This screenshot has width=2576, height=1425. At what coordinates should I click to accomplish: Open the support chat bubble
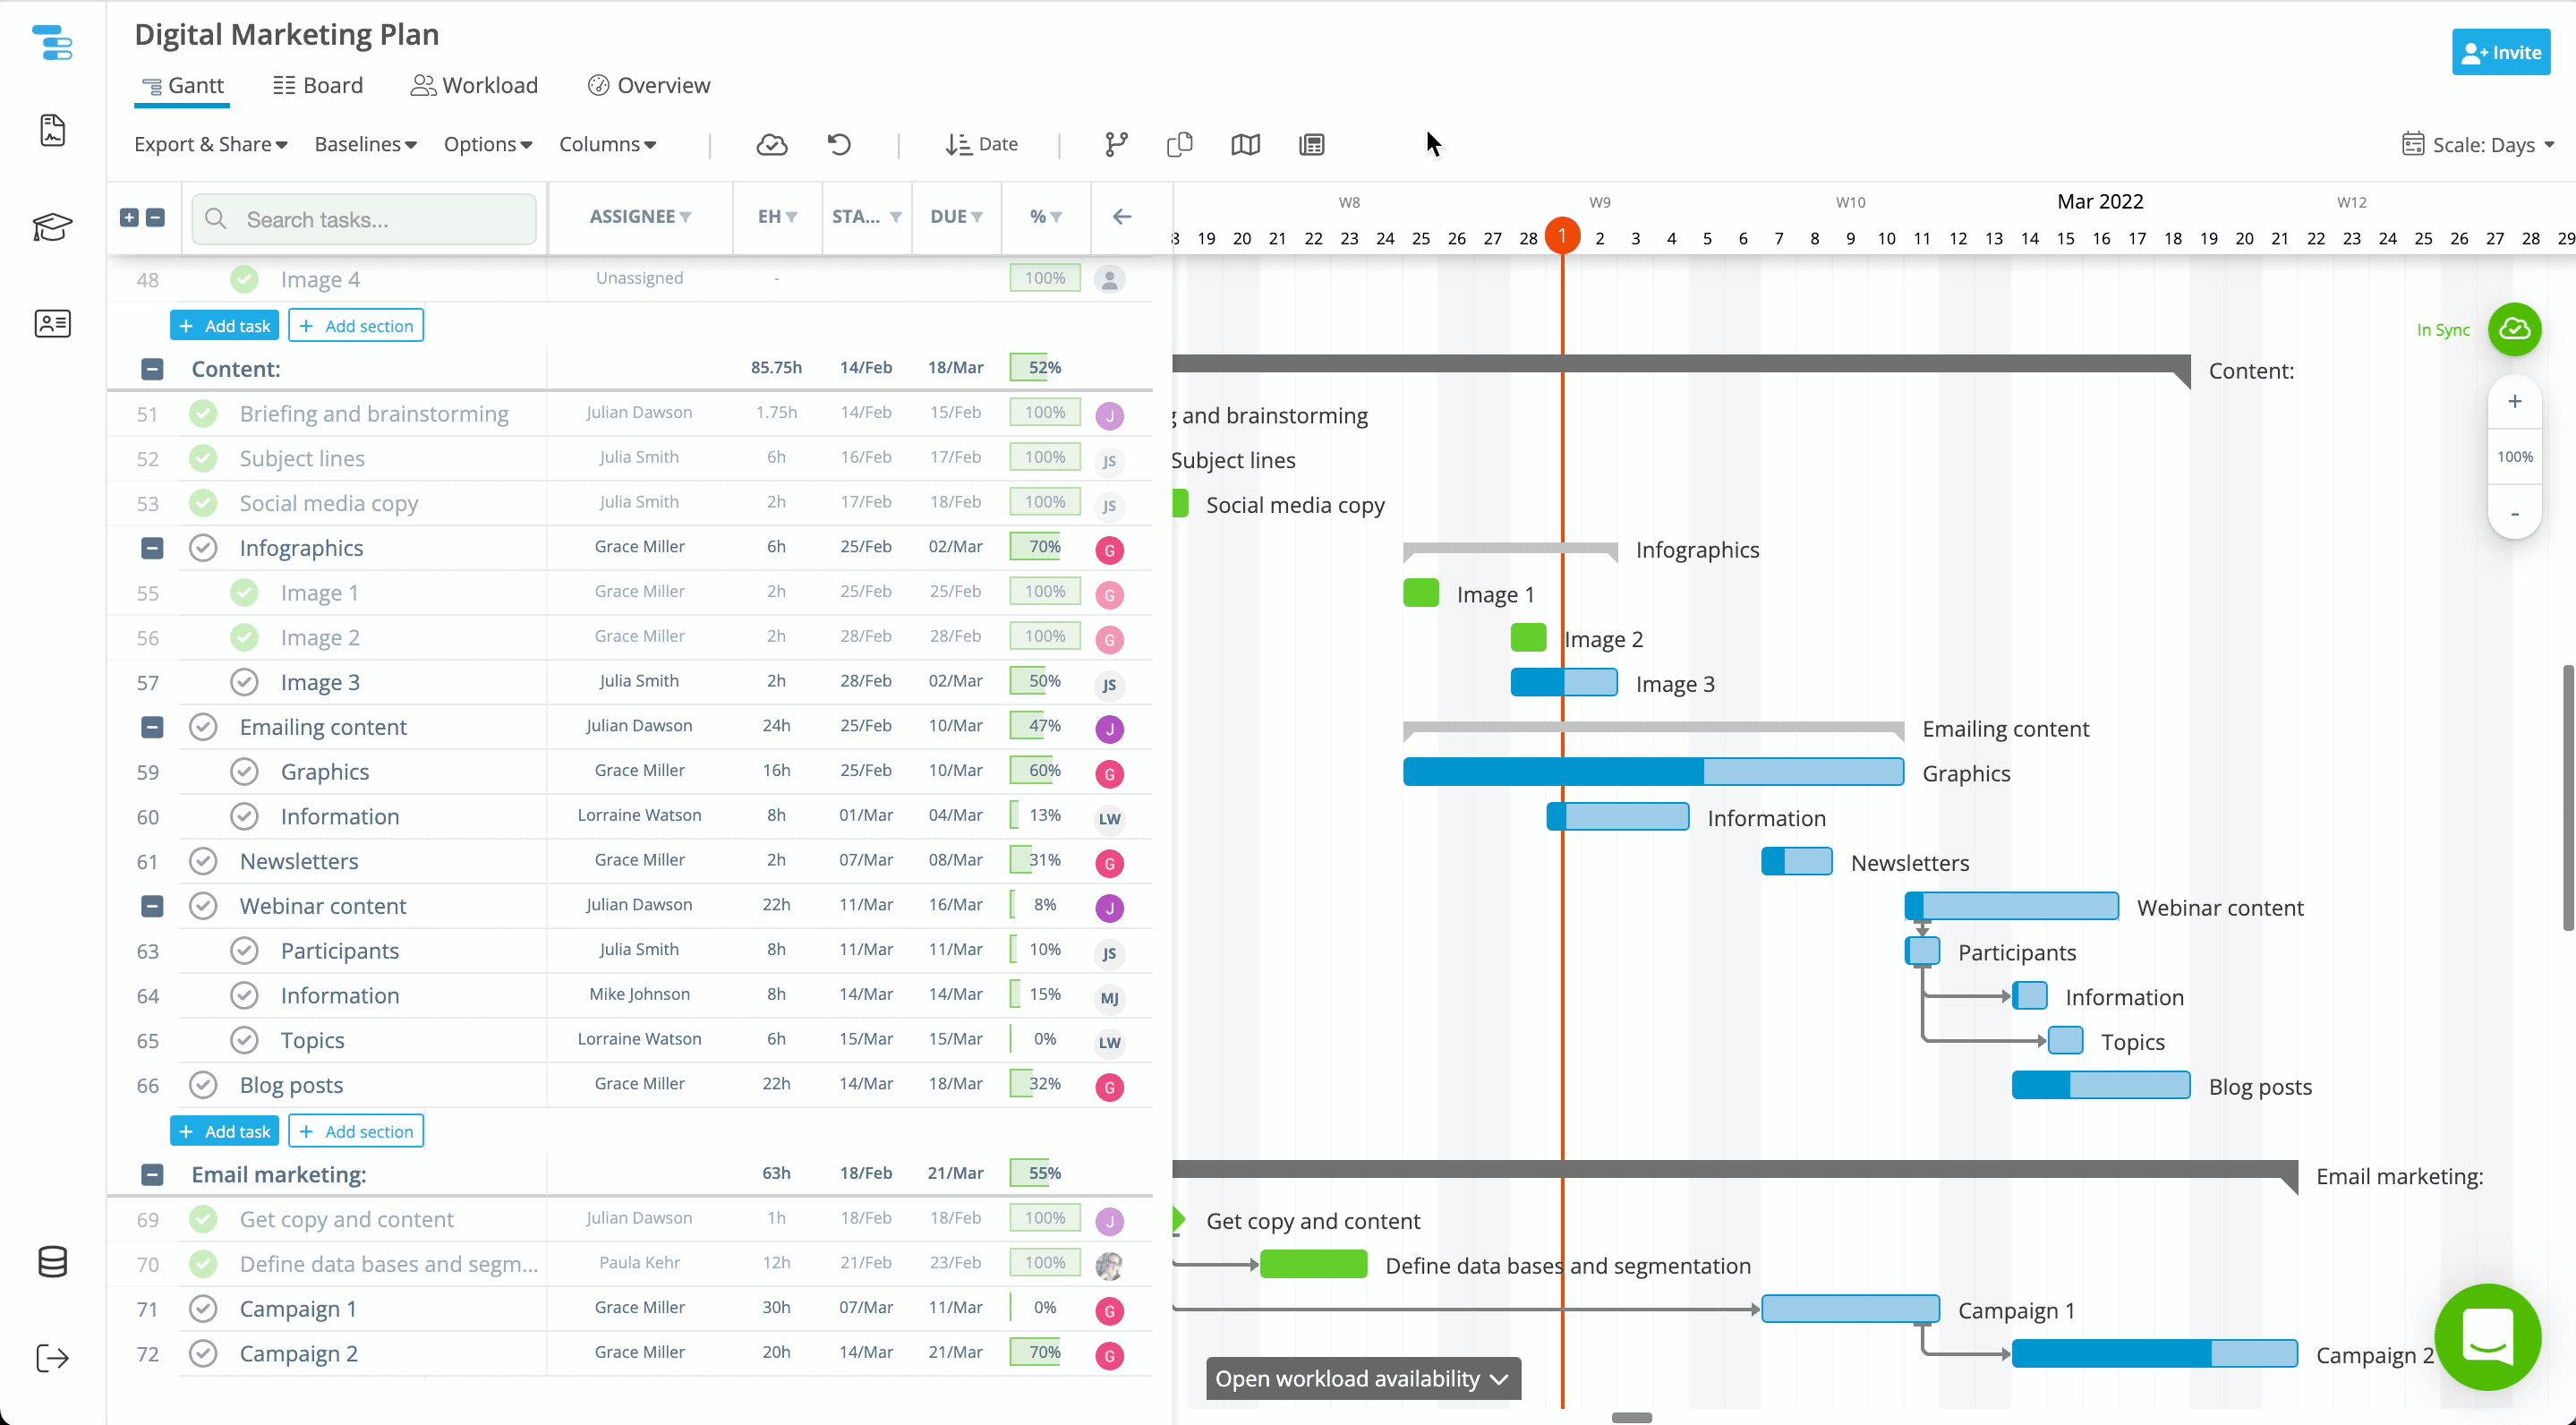(x=2489, y=1337)
